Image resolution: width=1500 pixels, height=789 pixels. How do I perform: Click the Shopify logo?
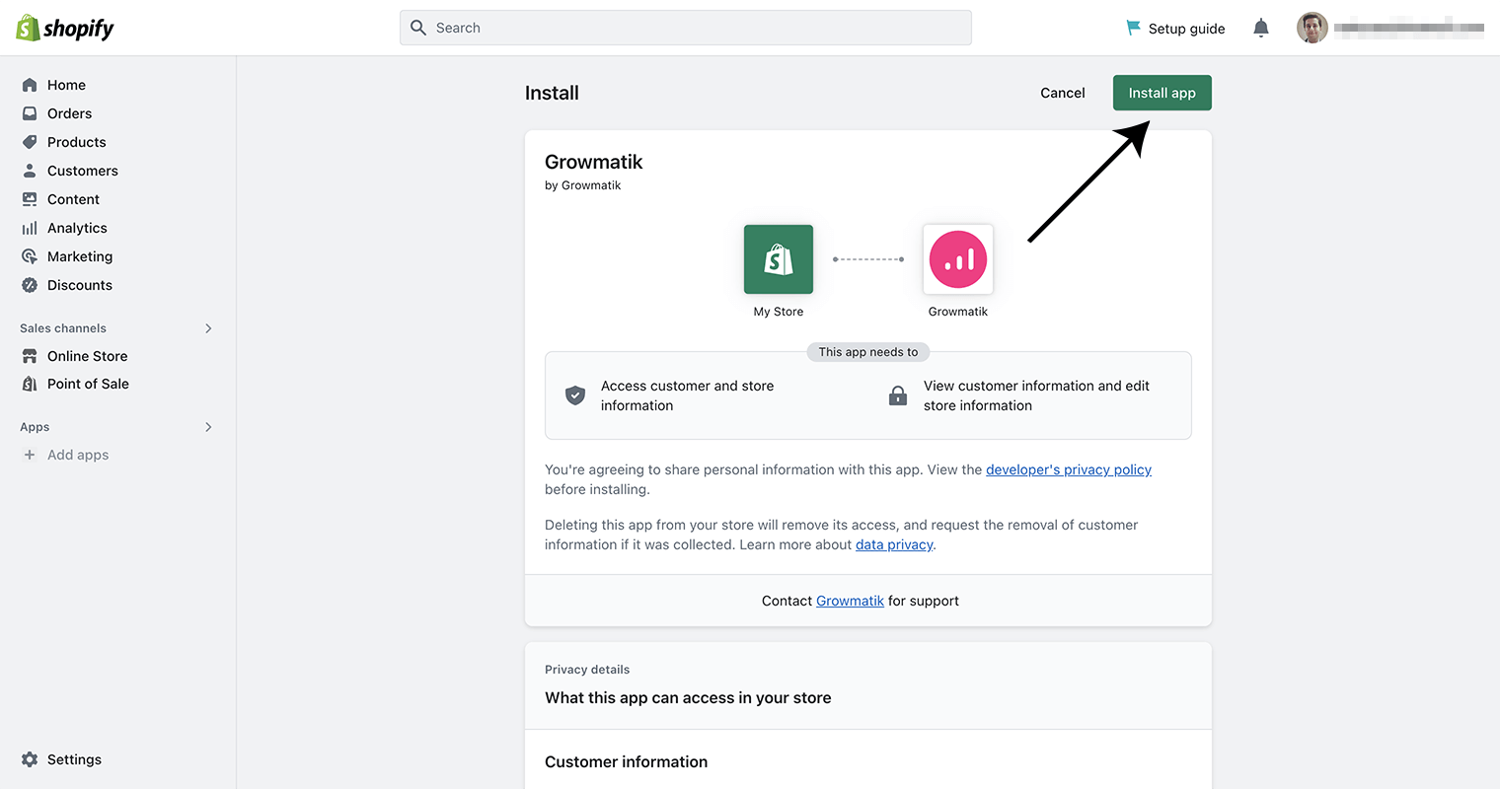click(x=65, y=28)
